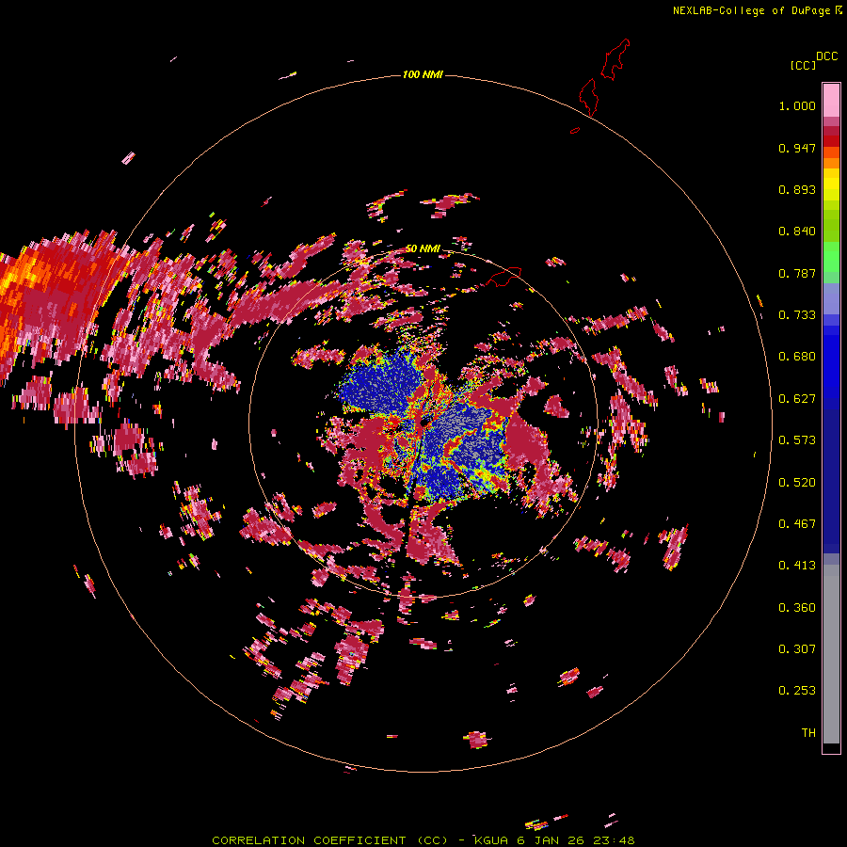
Task: Select the 0.573 scale value
Action: [797, 440]
